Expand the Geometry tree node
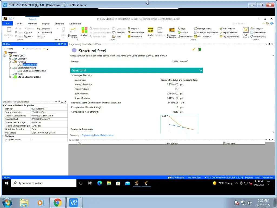 [10, 59]
